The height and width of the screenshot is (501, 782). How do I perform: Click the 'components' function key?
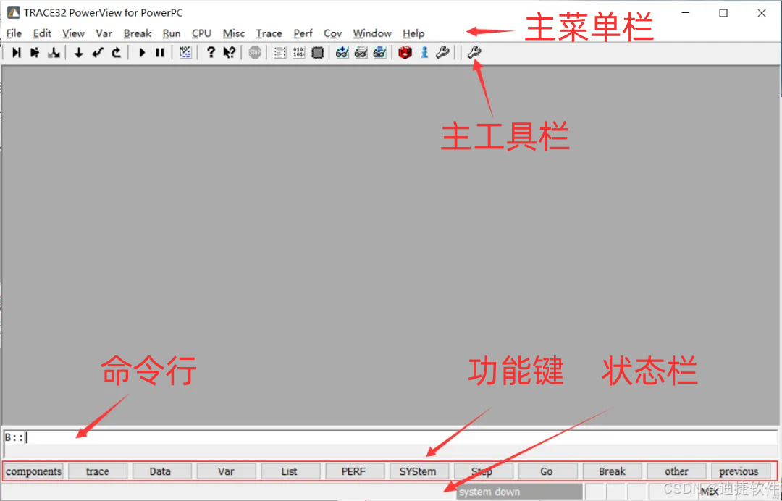coord(33,471)
